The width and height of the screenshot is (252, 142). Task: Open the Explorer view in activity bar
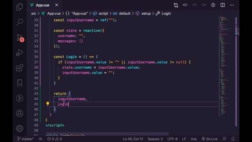click(x=20, y=7)
